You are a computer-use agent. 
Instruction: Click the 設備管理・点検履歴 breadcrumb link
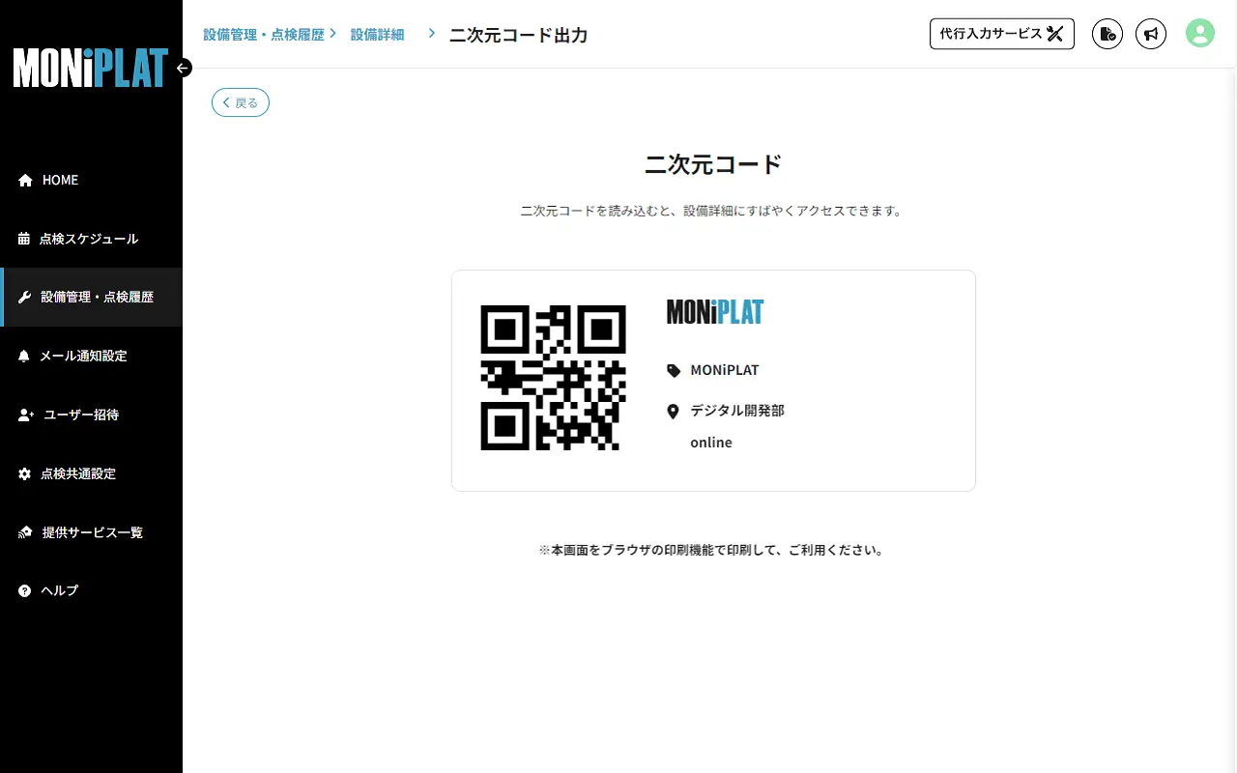[x=262, y=32]
